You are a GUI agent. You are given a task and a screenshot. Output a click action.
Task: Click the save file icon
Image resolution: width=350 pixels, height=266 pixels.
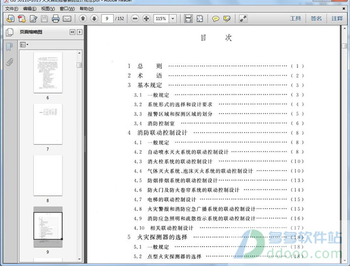44,19
